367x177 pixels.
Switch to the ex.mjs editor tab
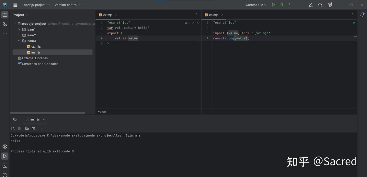(x=108, y=15)
